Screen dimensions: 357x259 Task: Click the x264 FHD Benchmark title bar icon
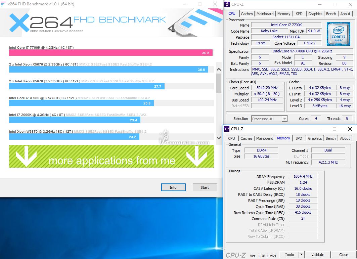[3, 4]
